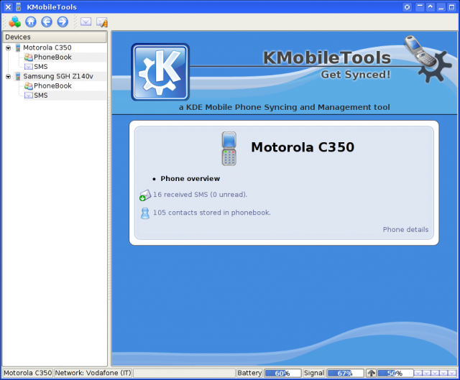Screen dimensions: 460x380
Task: Click the Battery label in status bar
Action: [249, 373]
